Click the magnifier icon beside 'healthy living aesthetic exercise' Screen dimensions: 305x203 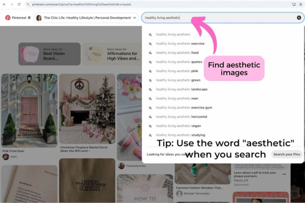coord(150,44)
